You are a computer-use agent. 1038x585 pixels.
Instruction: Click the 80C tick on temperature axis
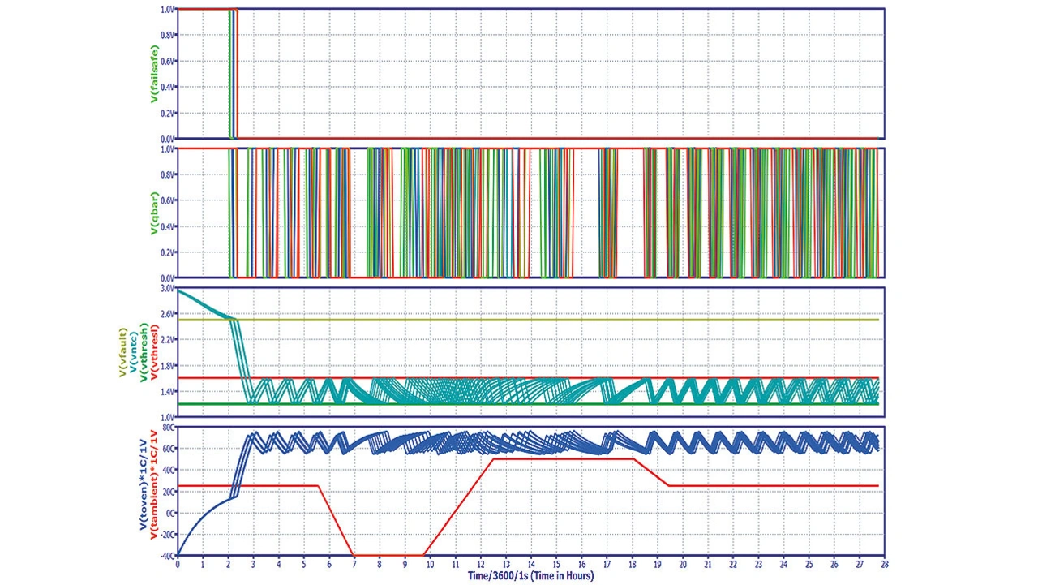(x=168, y=427)
